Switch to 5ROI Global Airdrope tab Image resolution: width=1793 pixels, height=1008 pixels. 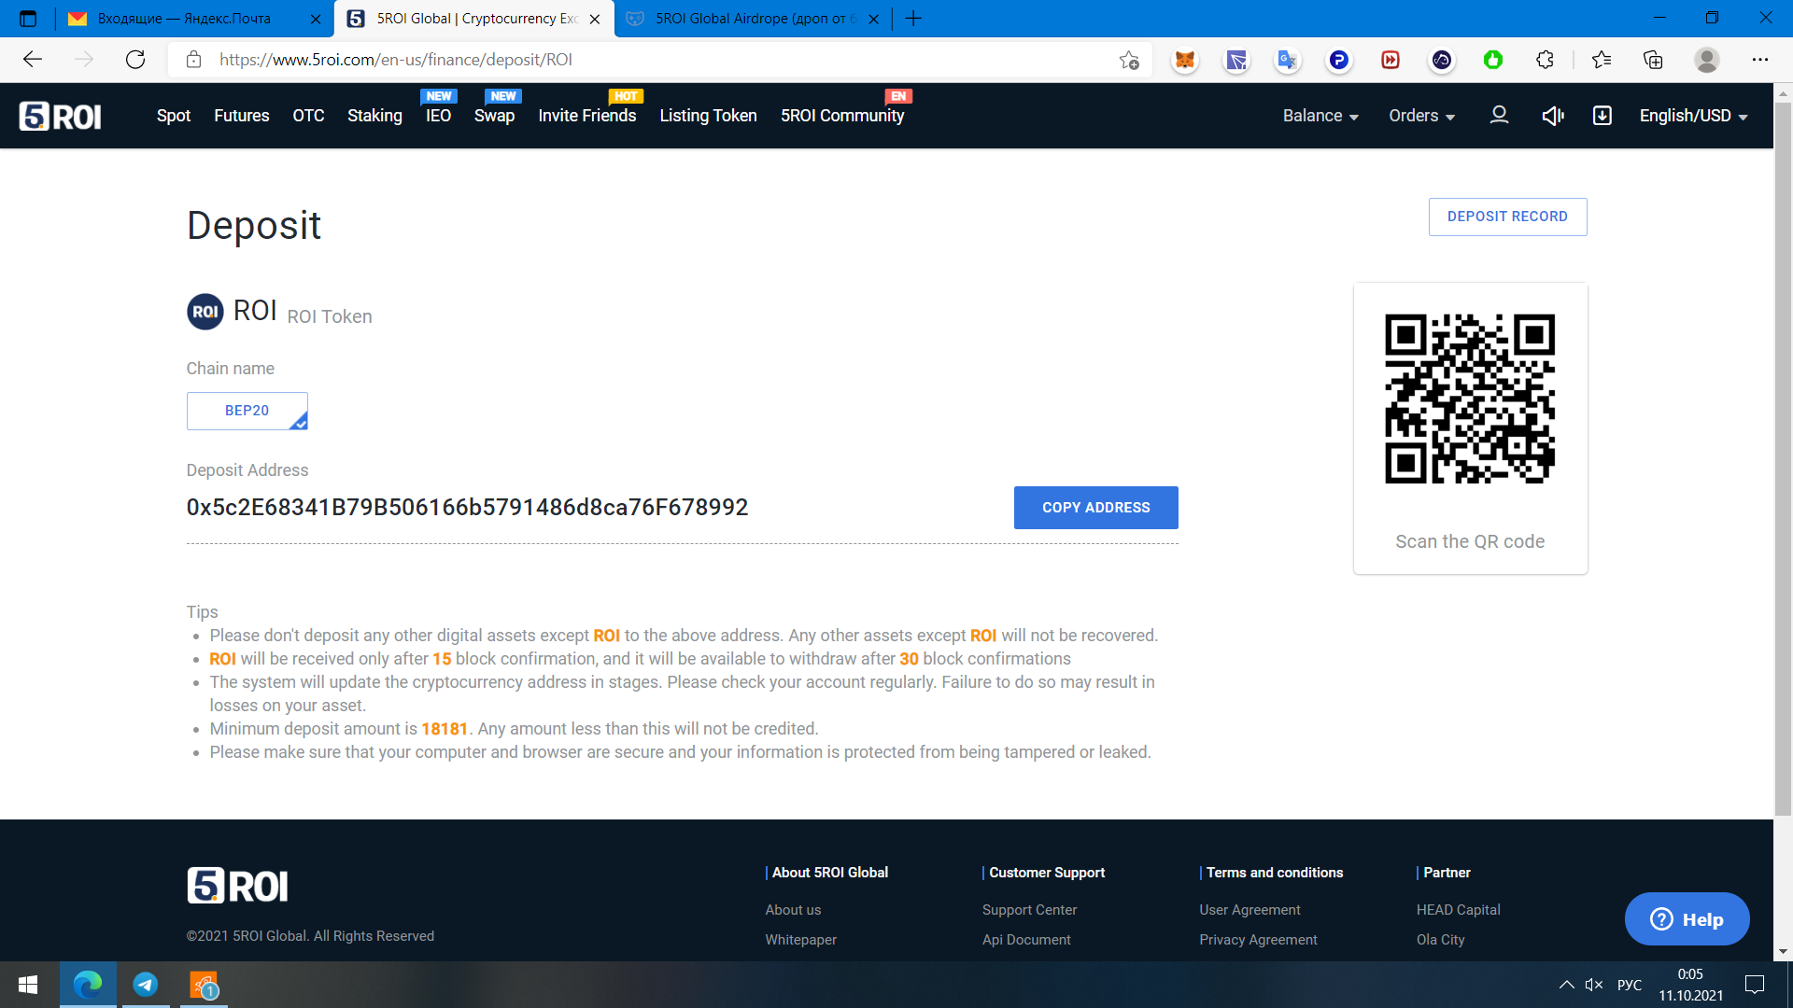[755, 19]
